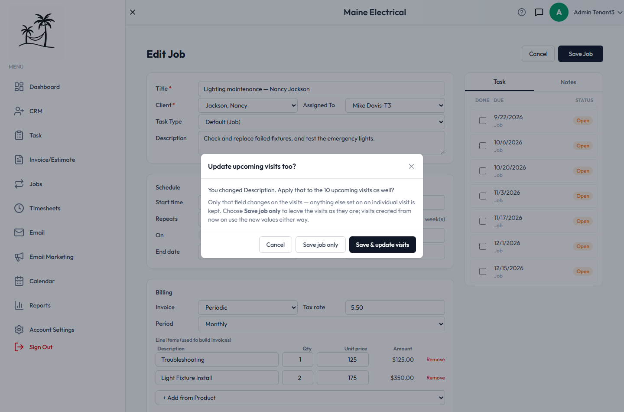Click the Email envelope icon
The height and width of the screenshot is (412, 624).
point(19,232)
